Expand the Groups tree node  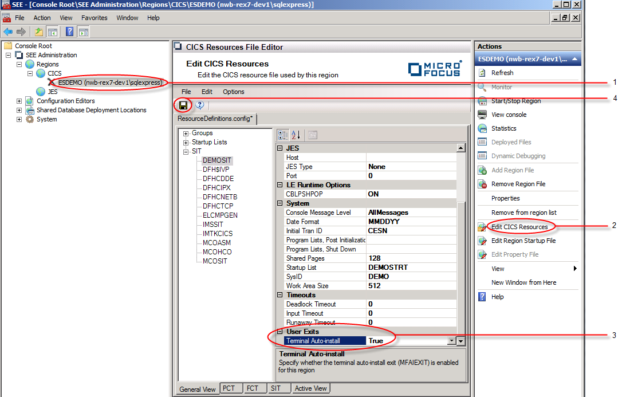186,133
